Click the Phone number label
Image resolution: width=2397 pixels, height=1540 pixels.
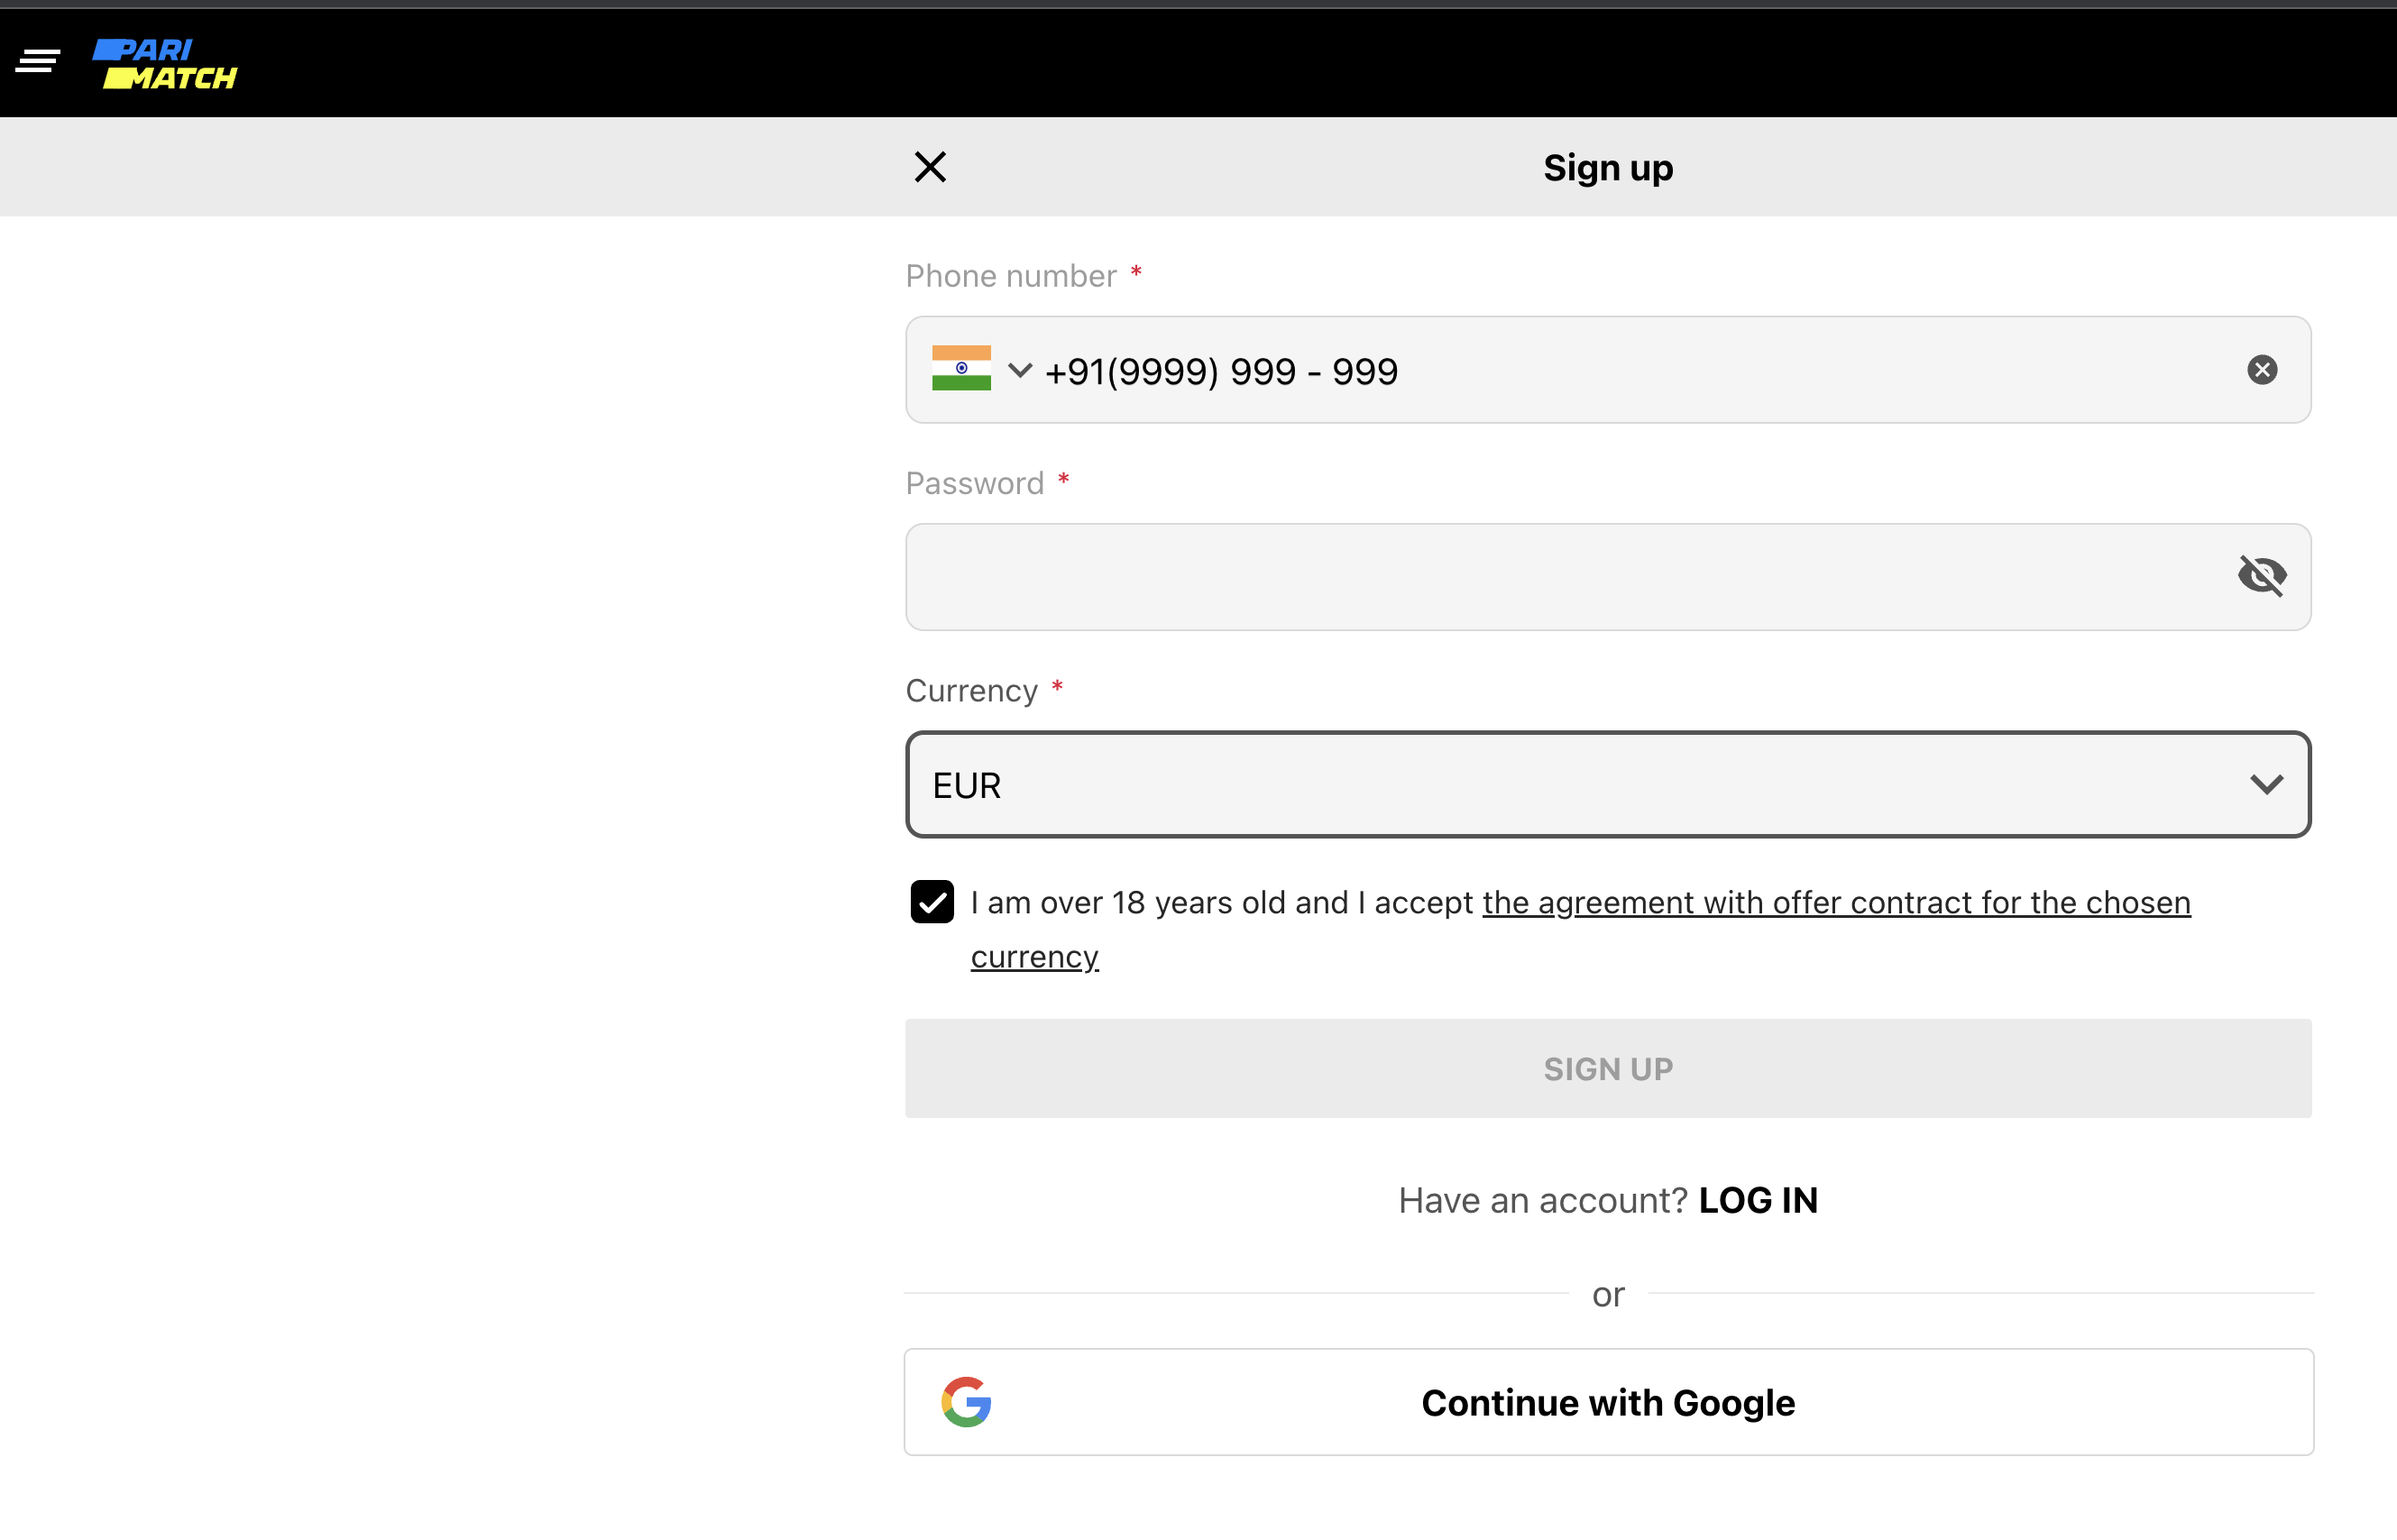click(x=1010, y=276)
